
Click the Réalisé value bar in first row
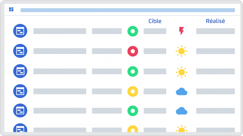coord(215,31)
